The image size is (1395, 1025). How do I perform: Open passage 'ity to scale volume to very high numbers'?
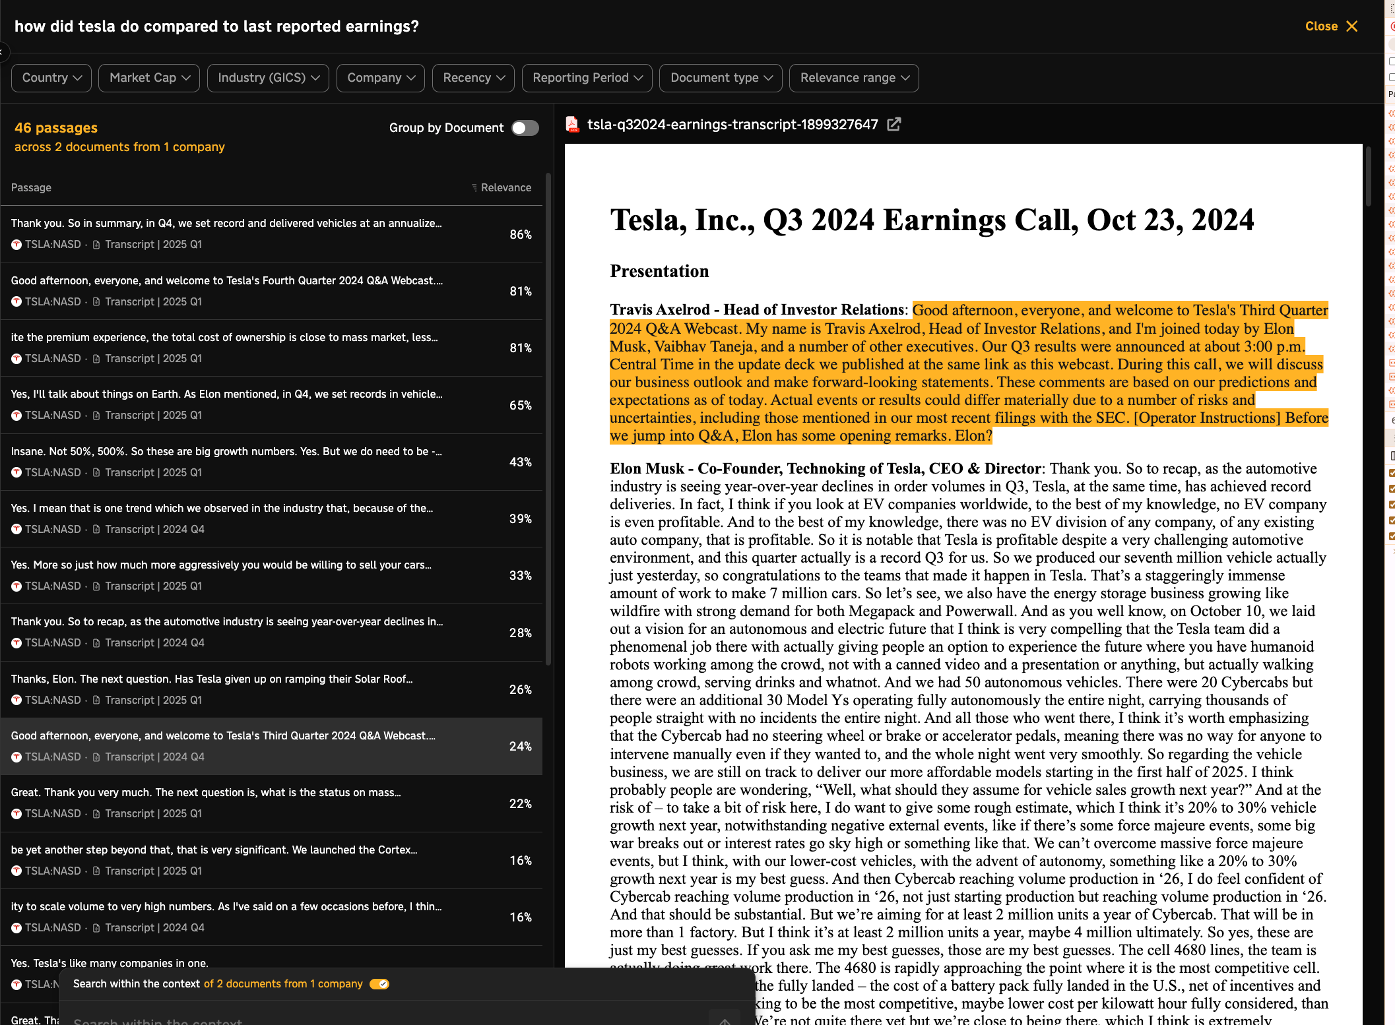tap(271, 917)
